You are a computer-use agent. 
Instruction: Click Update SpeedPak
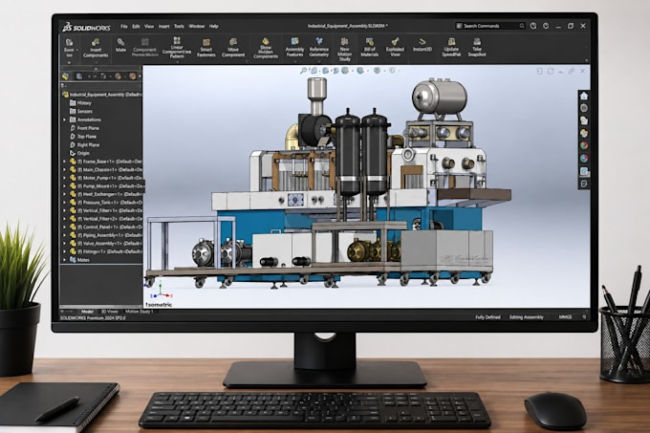point(451,47)
